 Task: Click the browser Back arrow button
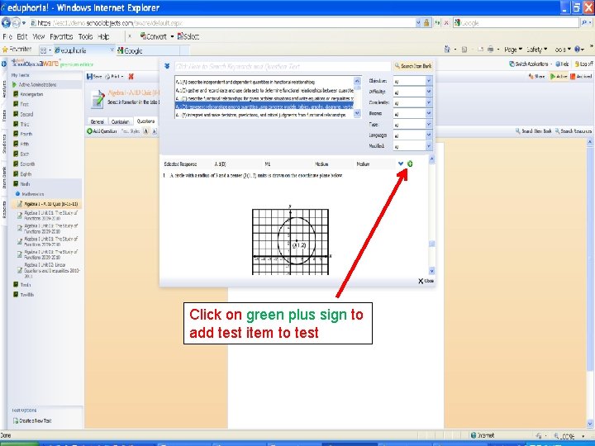pos(6,23)
